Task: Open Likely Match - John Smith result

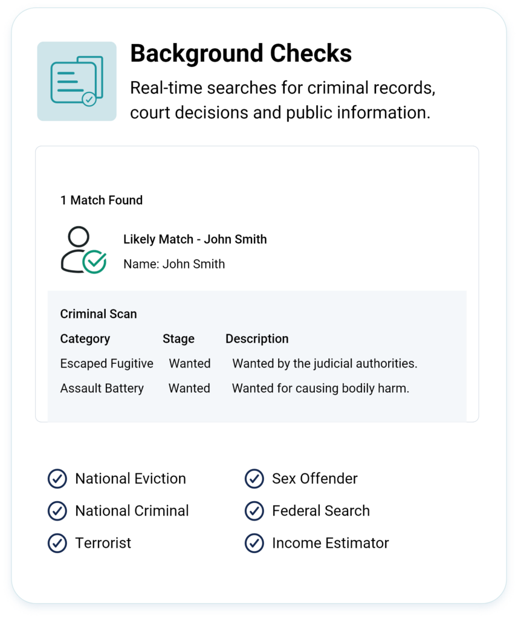Action: [195, 239]
